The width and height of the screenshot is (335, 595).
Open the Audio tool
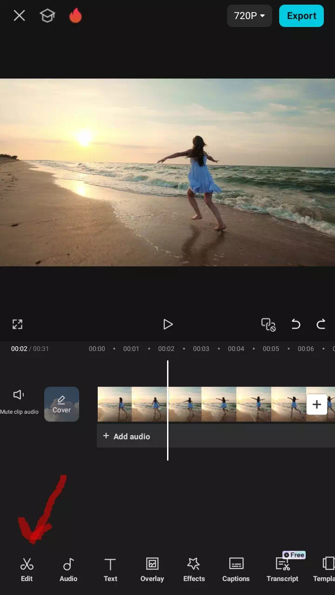68,570
